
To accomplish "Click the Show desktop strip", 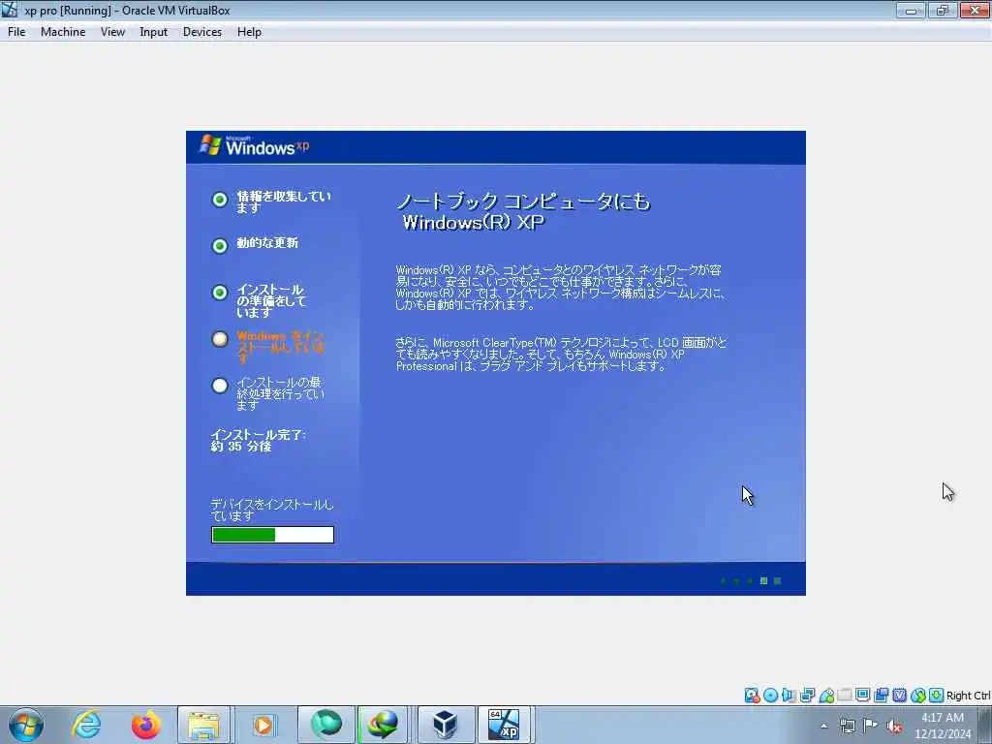I will pos(985,725).
